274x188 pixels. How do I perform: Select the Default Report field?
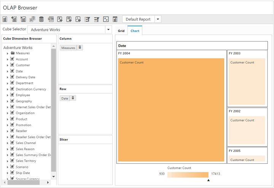tap(138, 19)
